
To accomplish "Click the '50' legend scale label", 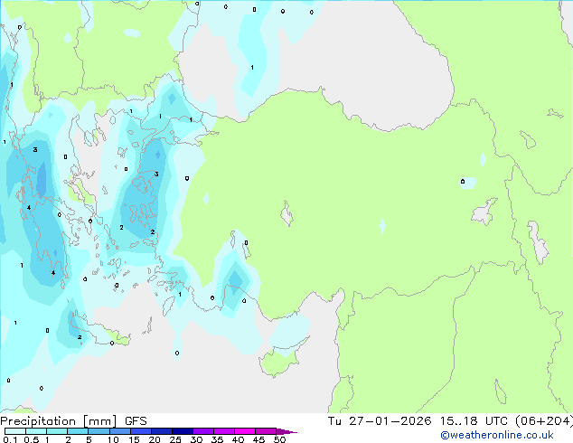I will point(279,439).
